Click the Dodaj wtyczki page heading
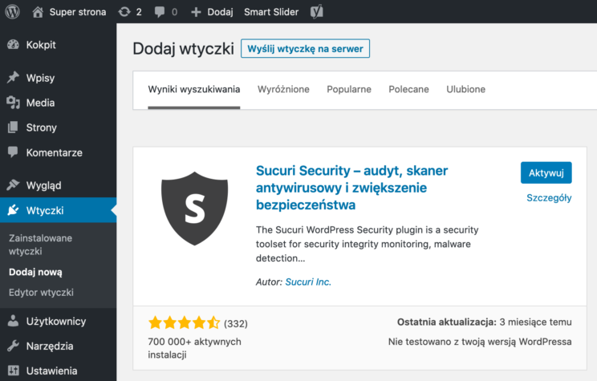 183,49
